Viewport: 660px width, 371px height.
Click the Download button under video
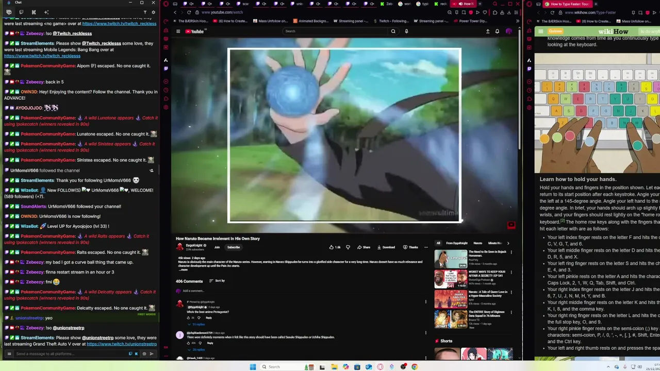tap(386, 247)
